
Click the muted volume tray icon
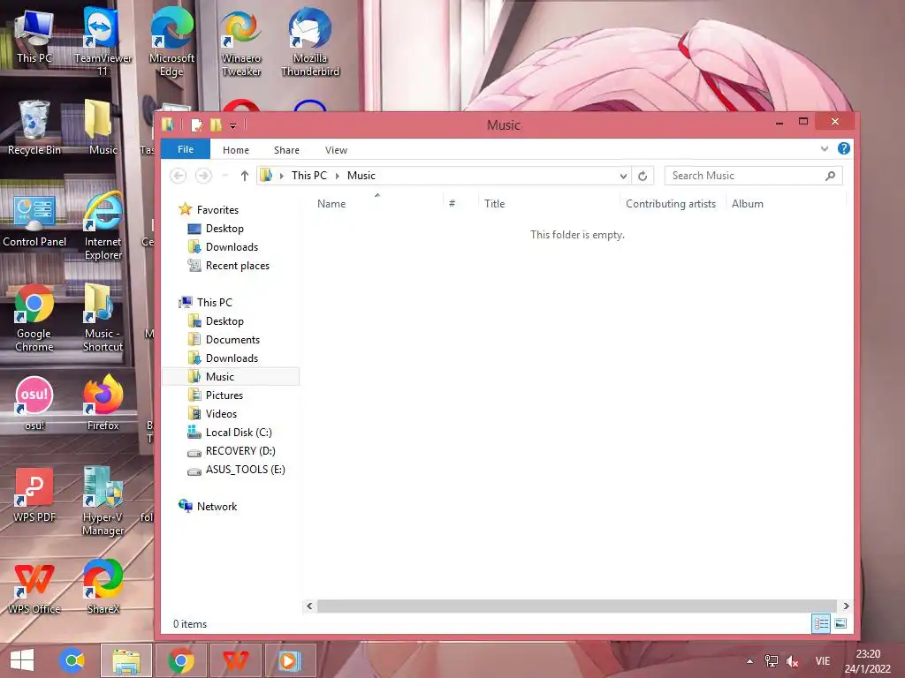point(793,661)
